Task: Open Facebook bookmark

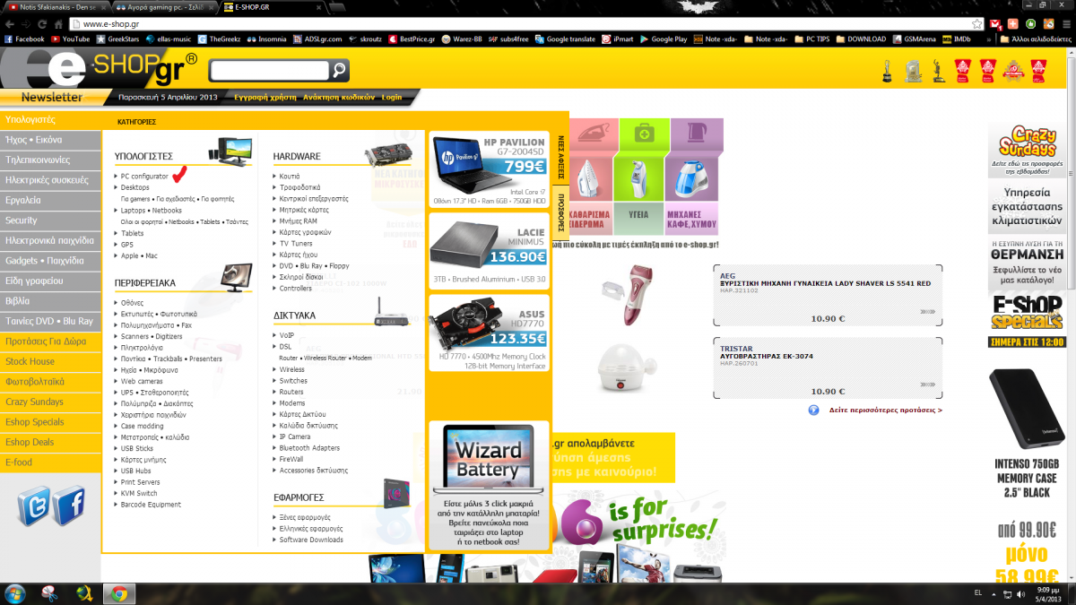Action: coord(24,39)
